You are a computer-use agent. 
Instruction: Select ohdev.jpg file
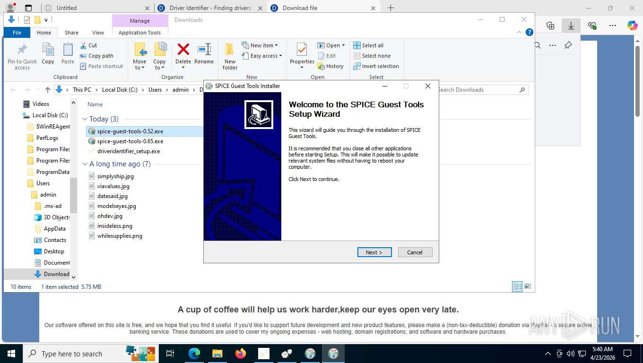pyautogui.click(x=110, y=216)
